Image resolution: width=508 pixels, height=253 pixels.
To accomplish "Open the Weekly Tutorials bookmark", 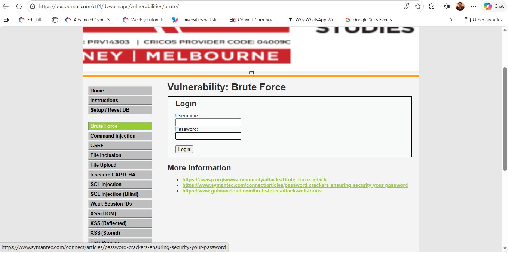I will pyautogui.click(x=143, y=20).
